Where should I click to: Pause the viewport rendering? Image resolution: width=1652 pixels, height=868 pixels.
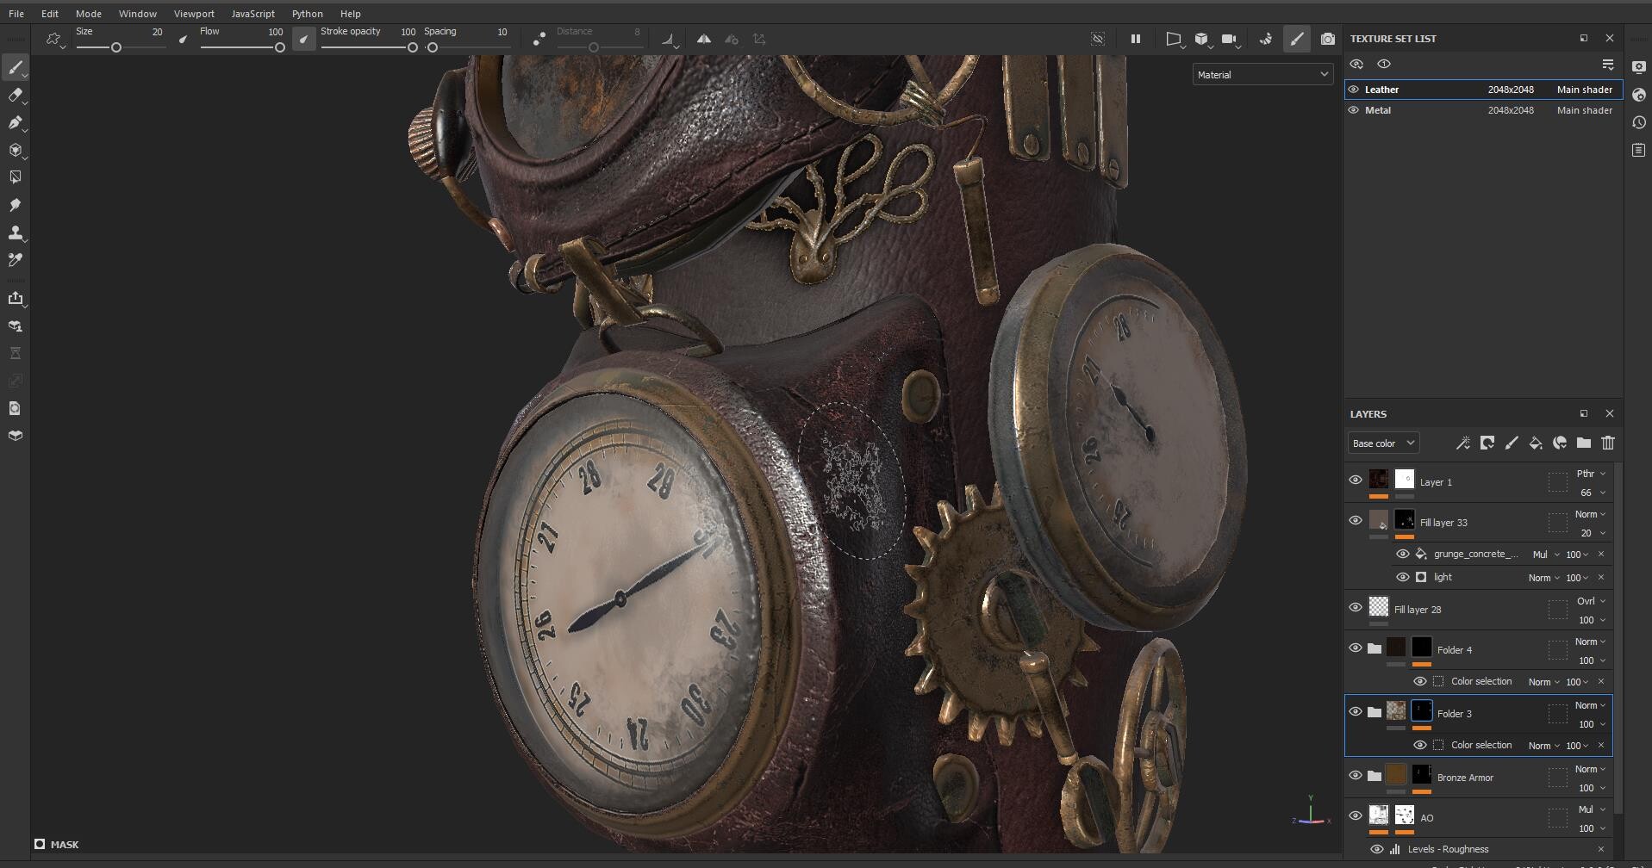point(1135,39)
